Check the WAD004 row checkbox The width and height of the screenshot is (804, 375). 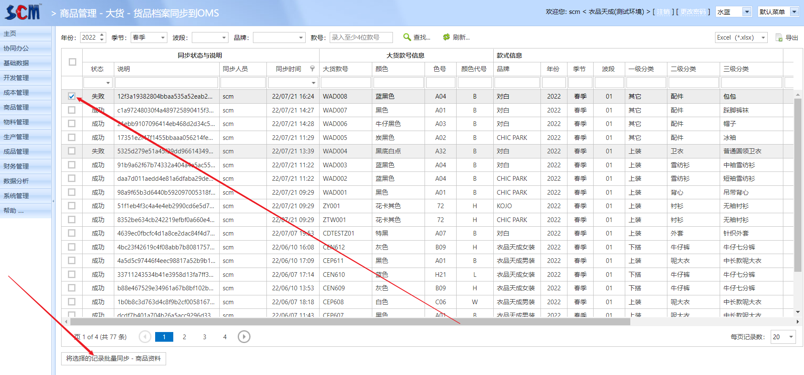coord(72,151)
